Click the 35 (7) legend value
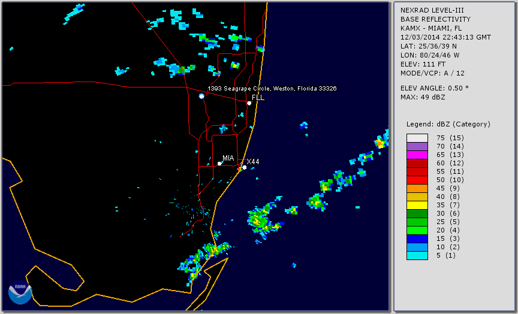The height and width of the screenshot is (314, 518). [x=448, y=206]
